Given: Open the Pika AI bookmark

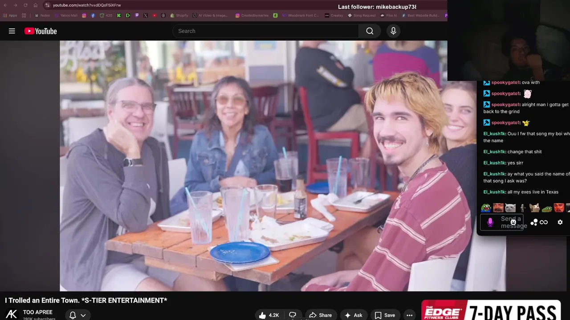Looking at the screenshot, I should pyautogui.click(x=389, y=15).
